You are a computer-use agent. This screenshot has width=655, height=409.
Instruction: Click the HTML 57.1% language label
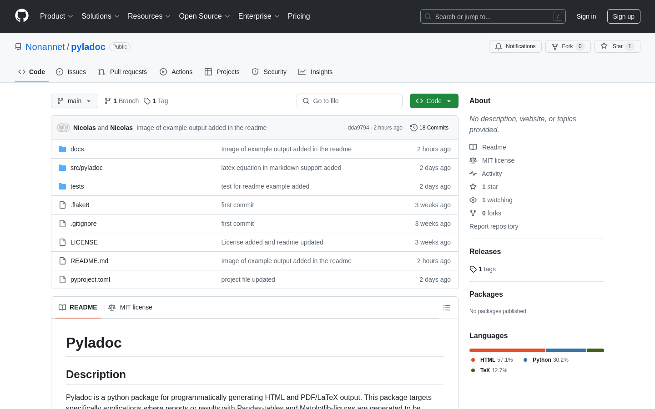[x=492, y=360]
